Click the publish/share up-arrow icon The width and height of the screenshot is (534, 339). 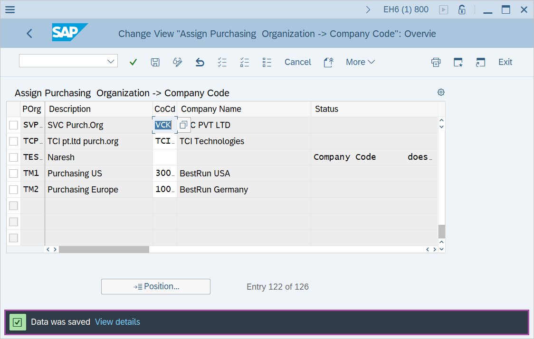(328, 62)
